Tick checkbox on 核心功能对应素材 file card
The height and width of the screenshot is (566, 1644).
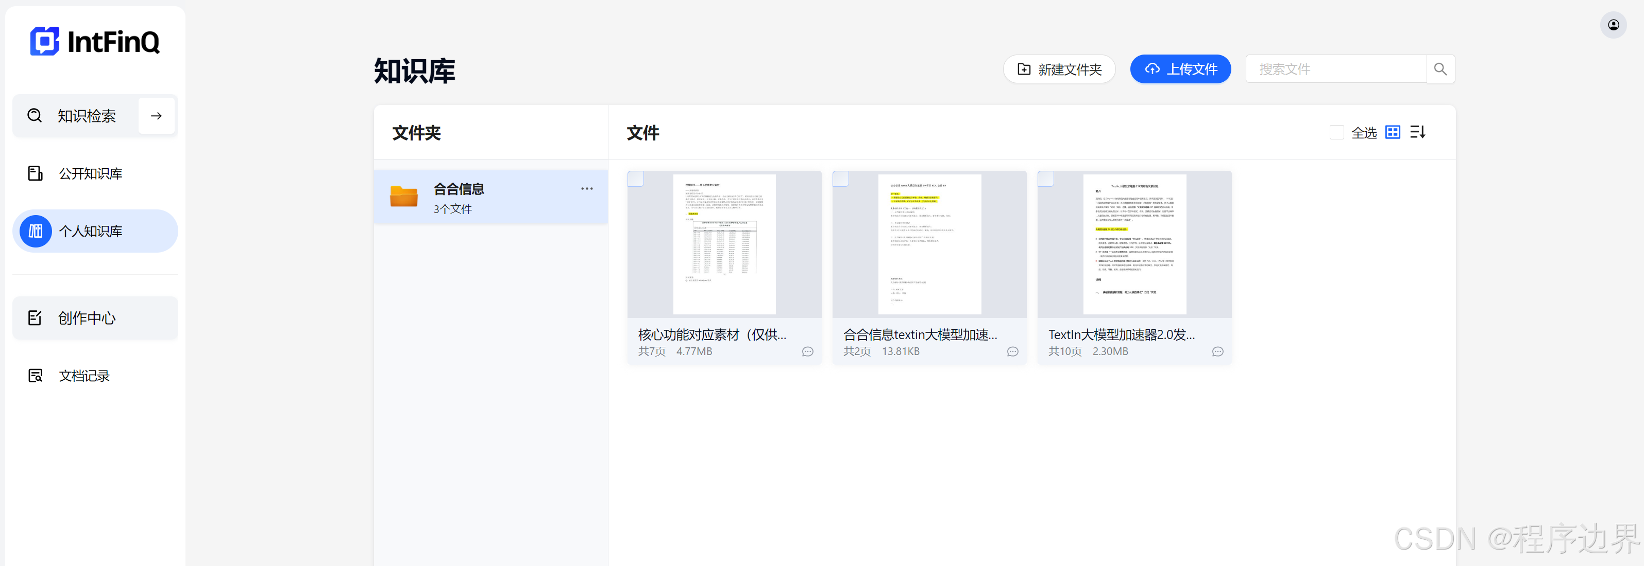click(636, 179)
